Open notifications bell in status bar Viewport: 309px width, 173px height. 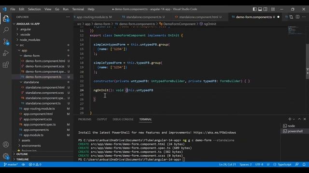304,164
